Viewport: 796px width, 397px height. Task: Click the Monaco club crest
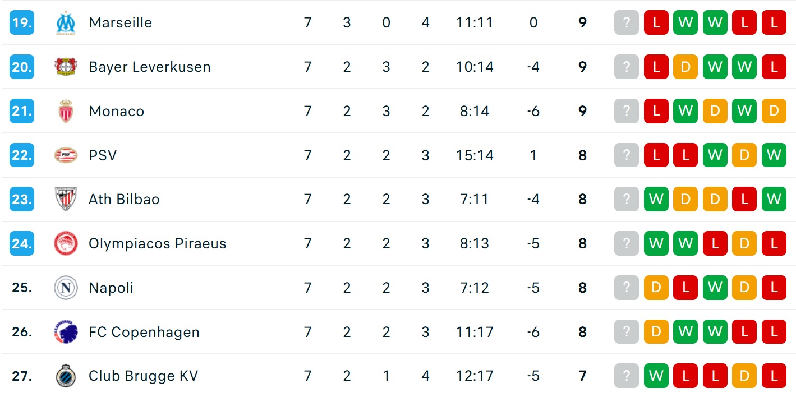[x=66, y=111]
